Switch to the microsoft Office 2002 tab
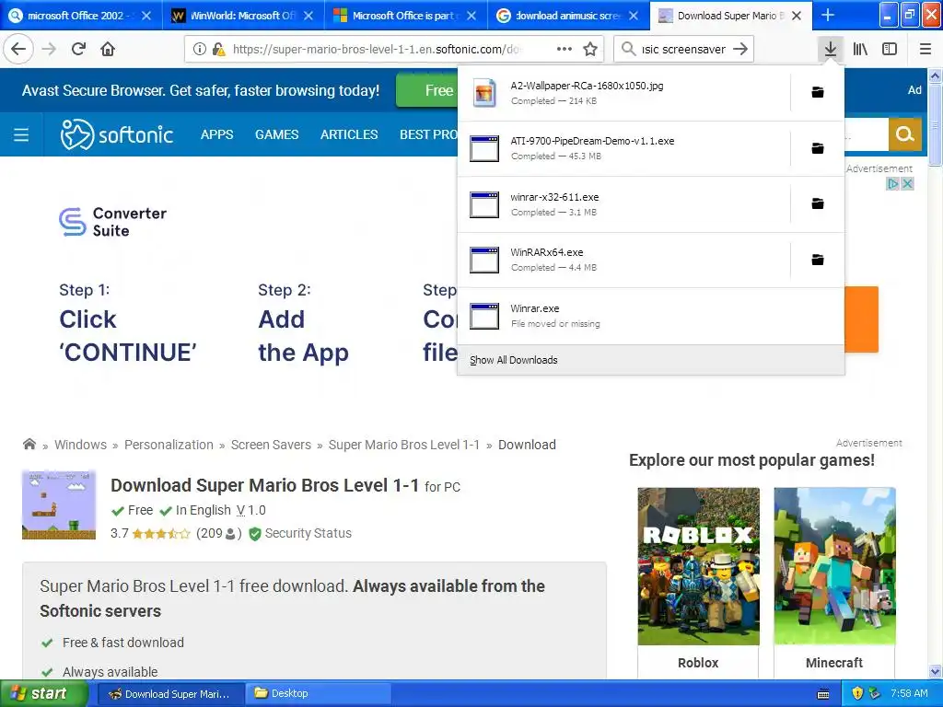Image resolution: width=943 pixels, height=707 pixels. 81,16
